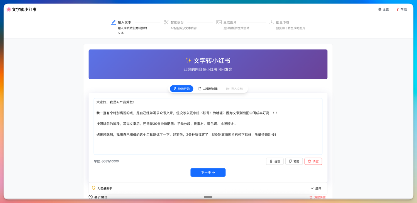Click the 字数: 6053/10000 counter
The width and height of the screenshot is (417, 203).
point(107,161)
